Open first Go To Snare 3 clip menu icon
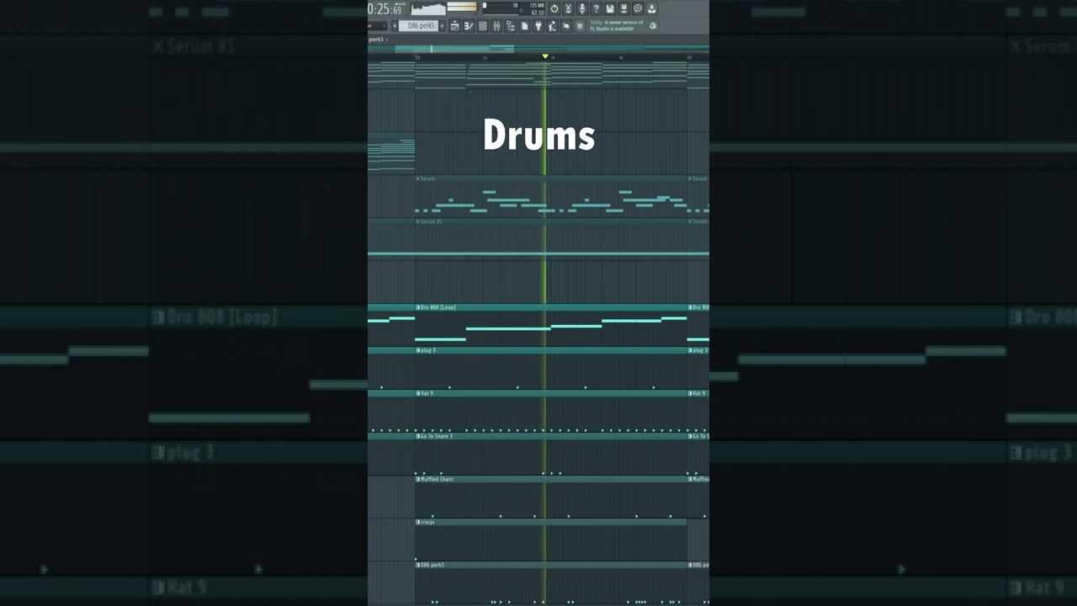 [417, 436]
